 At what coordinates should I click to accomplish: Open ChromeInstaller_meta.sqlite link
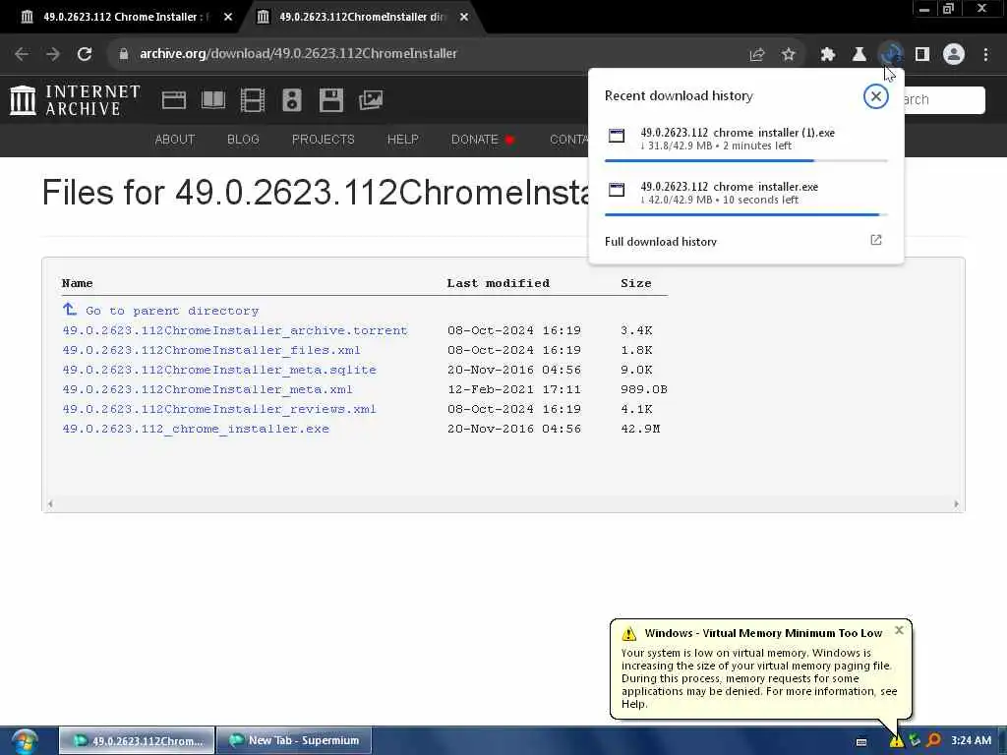click(219, 370)
